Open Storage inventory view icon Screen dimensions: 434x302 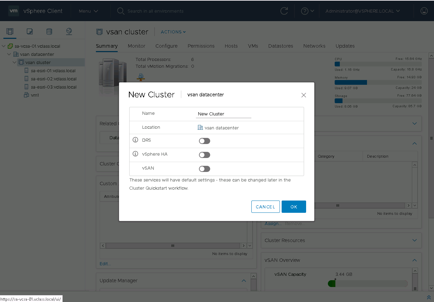49,32
